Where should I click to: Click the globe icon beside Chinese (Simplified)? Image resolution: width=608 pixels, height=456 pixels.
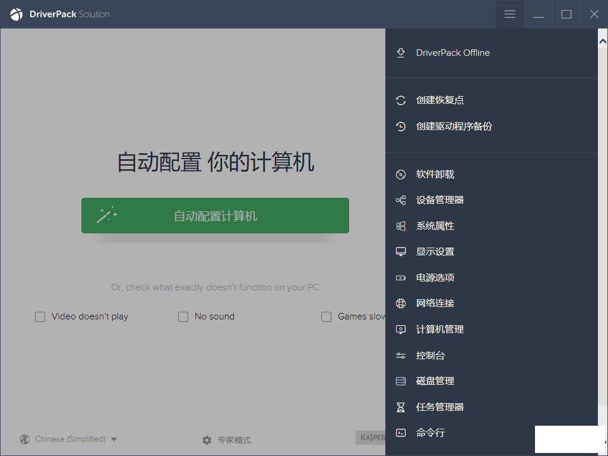coord(25,439)
